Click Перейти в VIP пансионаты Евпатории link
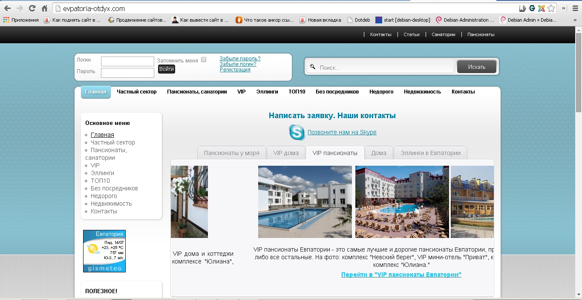The image size is (582, 300). click(401, 275)
